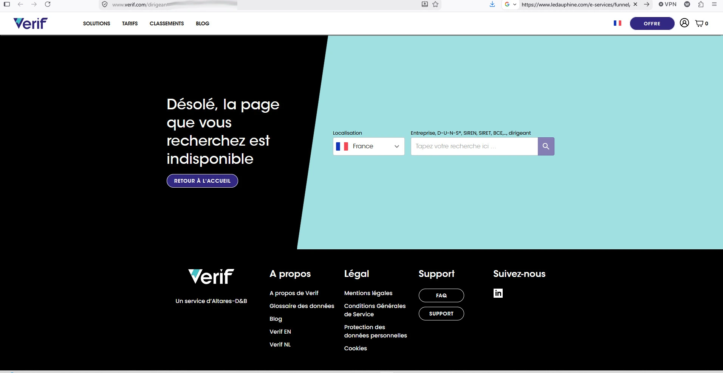The width and height of the screenshot is (723, 373).
Task: Open the user account icon
Action: pos(684,23)
